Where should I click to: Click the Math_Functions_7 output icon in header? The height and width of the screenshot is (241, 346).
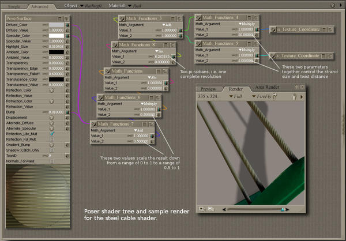(94, 124)
